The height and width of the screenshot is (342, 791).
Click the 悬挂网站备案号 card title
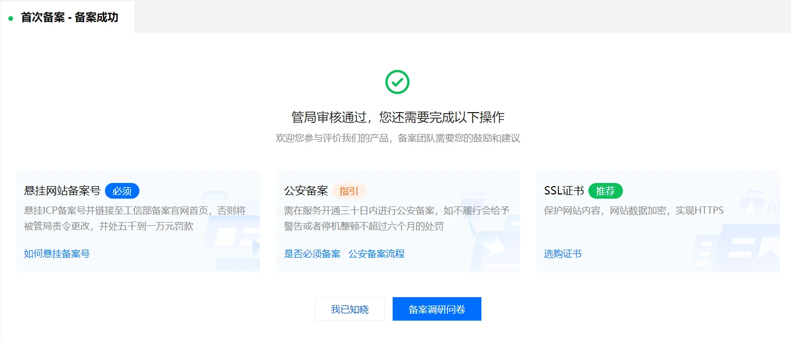point(62,191)
